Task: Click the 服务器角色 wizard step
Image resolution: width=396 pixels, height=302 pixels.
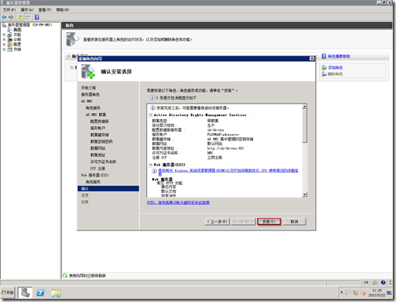Action: click(x=90, y=94)
